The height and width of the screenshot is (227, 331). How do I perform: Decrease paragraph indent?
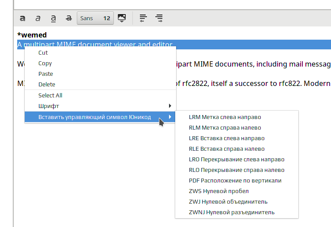143,19
